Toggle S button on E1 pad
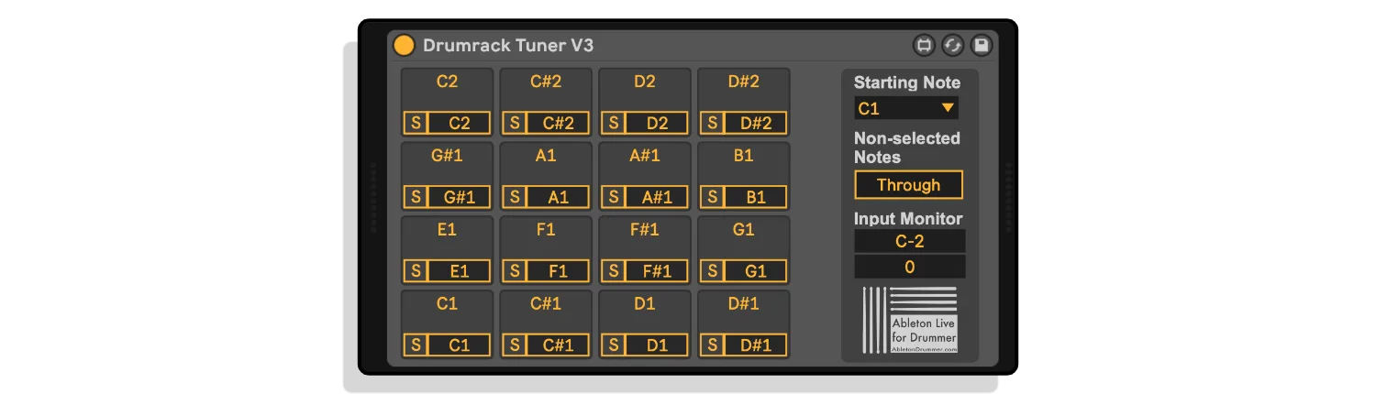This screenshot has width=1376, height=394. point(416,271)
